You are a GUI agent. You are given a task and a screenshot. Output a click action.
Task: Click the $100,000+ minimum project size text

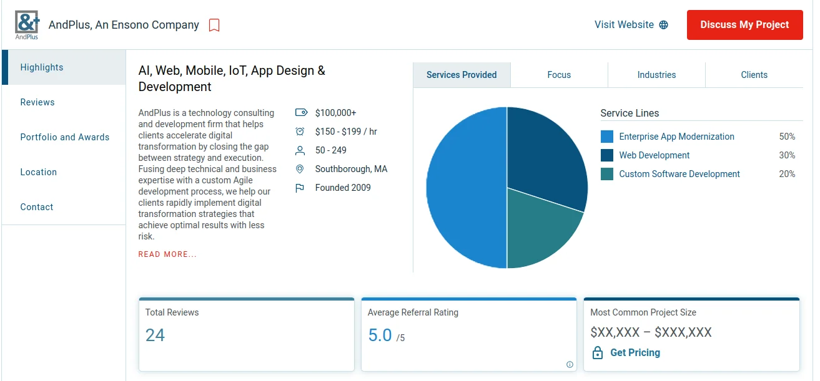coord(335,113)
